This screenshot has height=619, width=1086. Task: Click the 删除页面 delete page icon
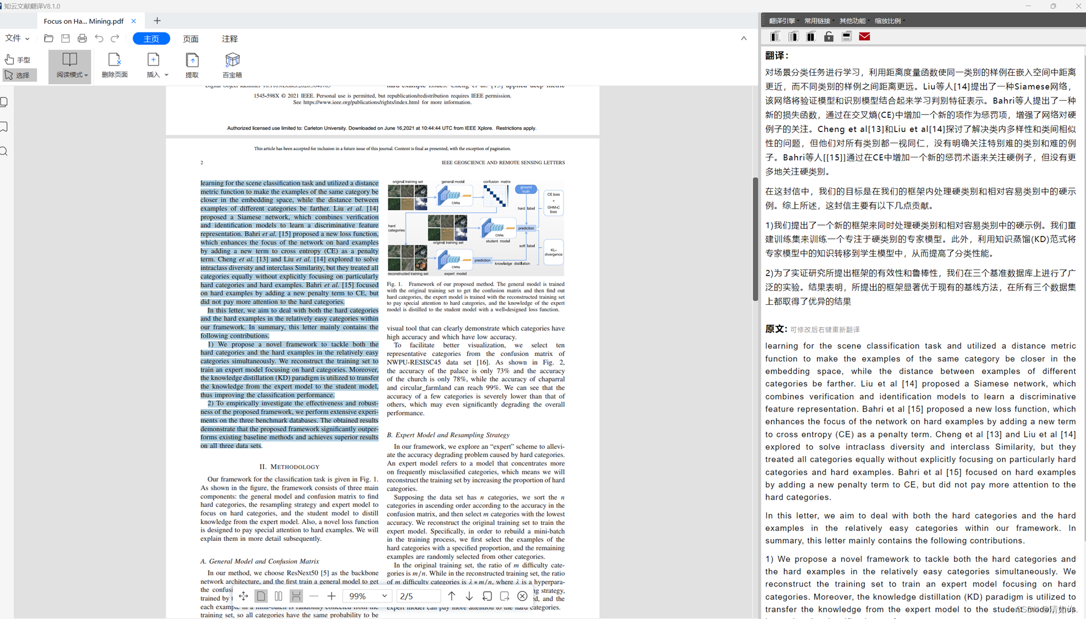click(114, 65)
